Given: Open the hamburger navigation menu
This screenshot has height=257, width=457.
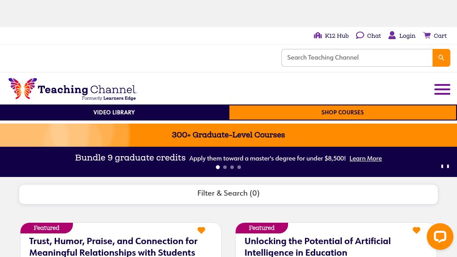Looking at the screenshot, I should (442, 89).
